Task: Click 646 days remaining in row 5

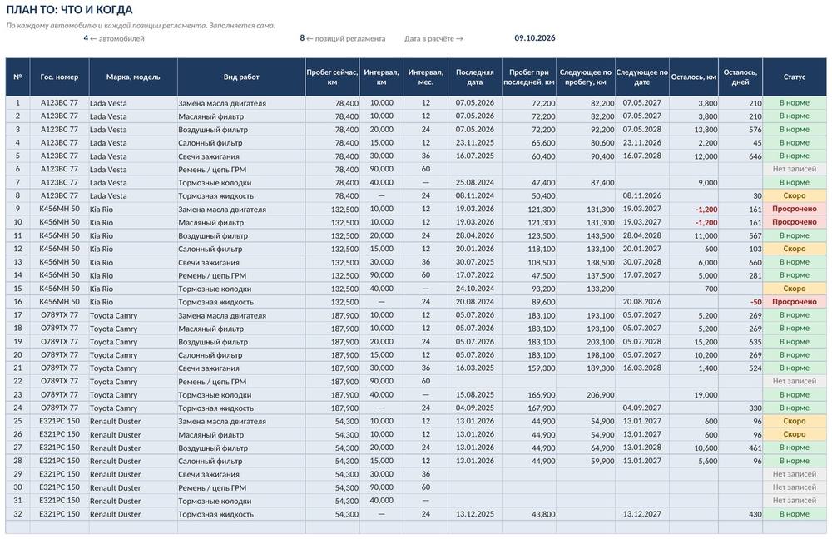Action: click(x=740, y=156)
